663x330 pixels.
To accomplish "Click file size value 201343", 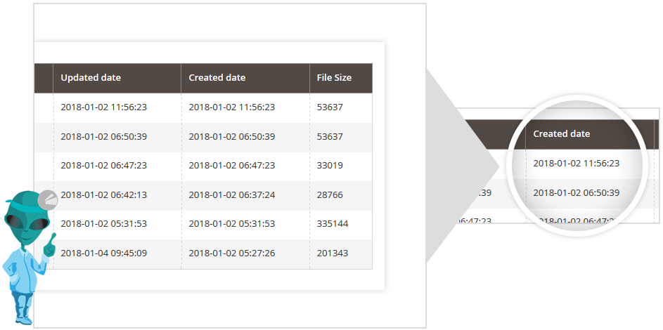I will click(x=333, y=253).
